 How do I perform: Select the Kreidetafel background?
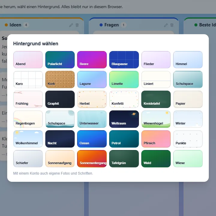click(x=156, y=99)
